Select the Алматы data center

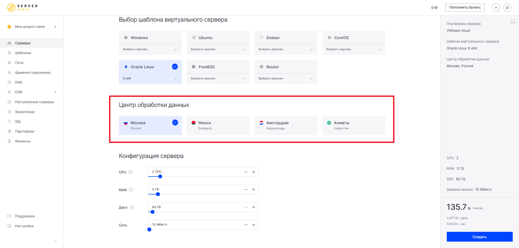pos(354,125)
